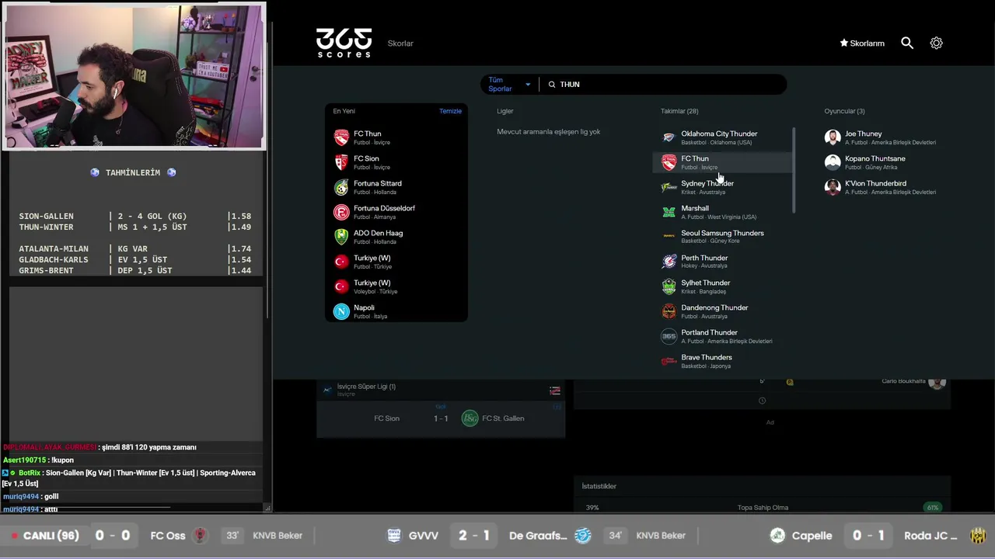Click Capelle crest in ticker
The width and height of the screenshot is (995, 559).
[777, 536]
